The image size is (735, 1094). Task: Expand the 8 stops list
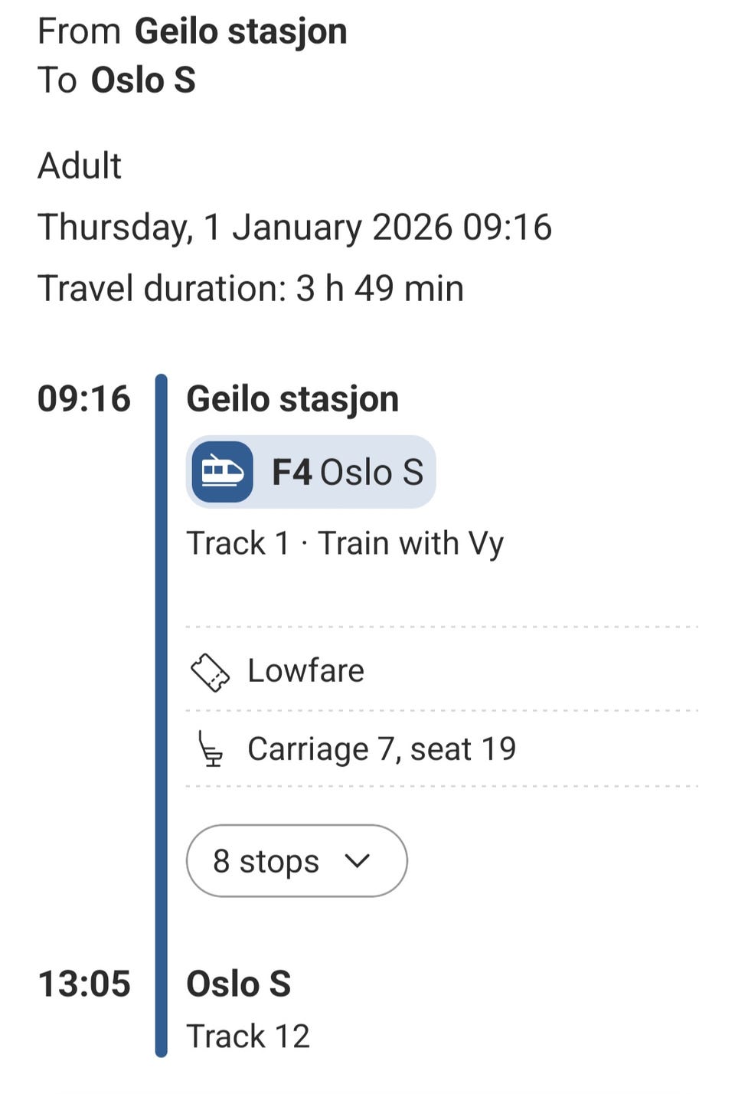coord(296,861)
